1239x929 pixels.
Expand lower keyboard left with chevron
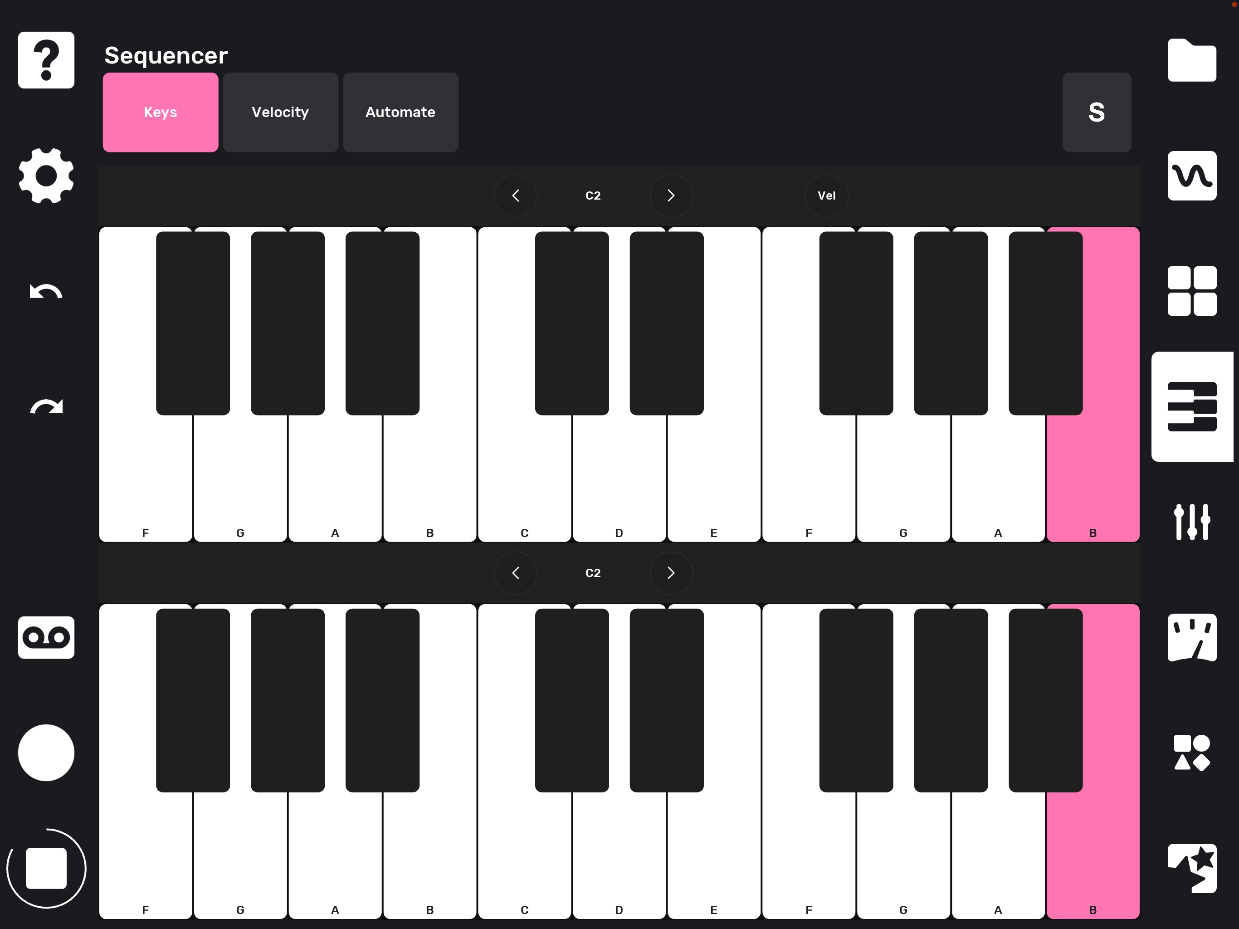point(515,573)
